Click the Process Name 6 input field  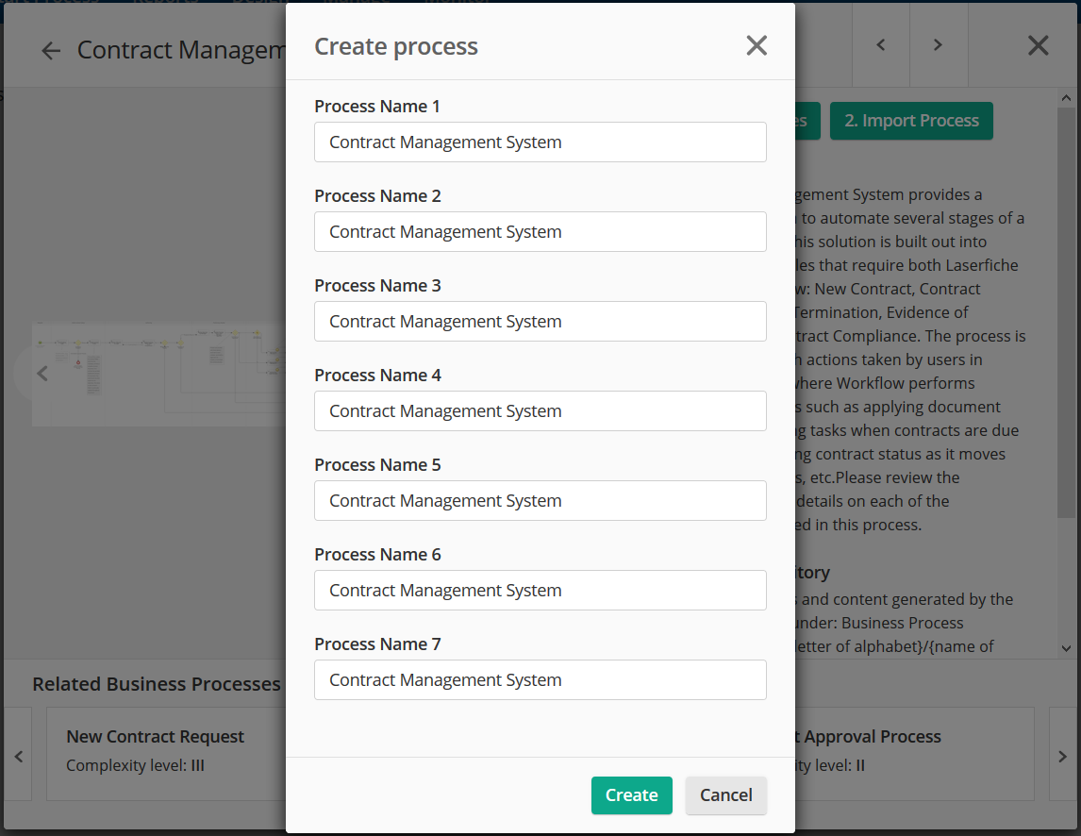[x=540, y=591]
